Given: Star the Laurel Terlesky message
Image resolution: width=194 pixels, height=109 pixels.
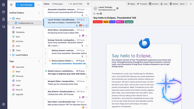Looking at the screenshot, I should pos(86,25).
